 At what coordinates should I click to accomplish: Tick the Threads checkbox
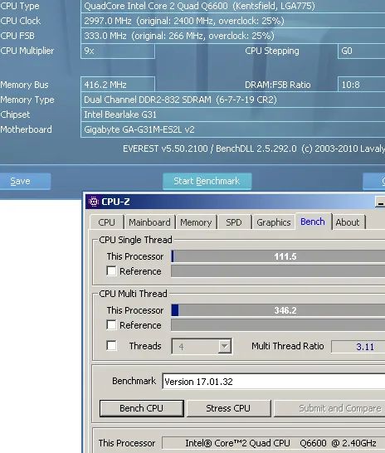tap(111, 345)
